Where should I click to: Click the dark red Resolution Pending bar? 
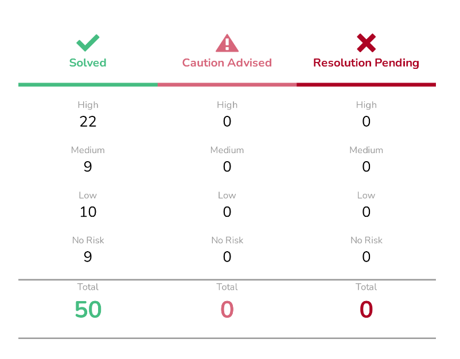pyautogui.click(x=366, y=85)
